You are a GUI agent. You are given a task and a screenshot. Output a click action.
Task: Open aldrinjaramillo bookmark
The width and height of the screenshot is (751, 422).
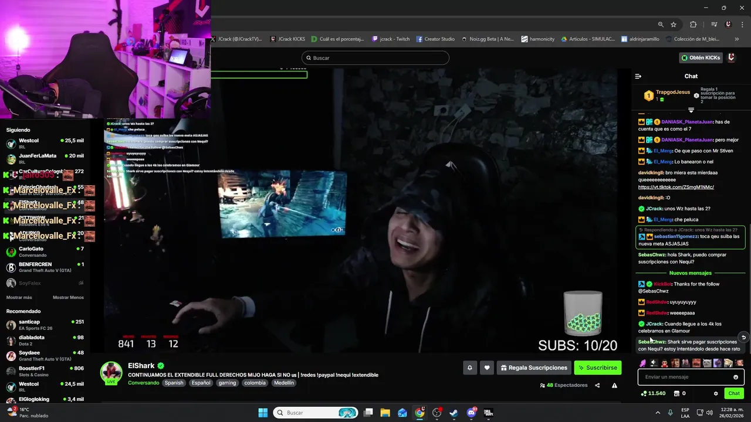(x=640, y=39)
